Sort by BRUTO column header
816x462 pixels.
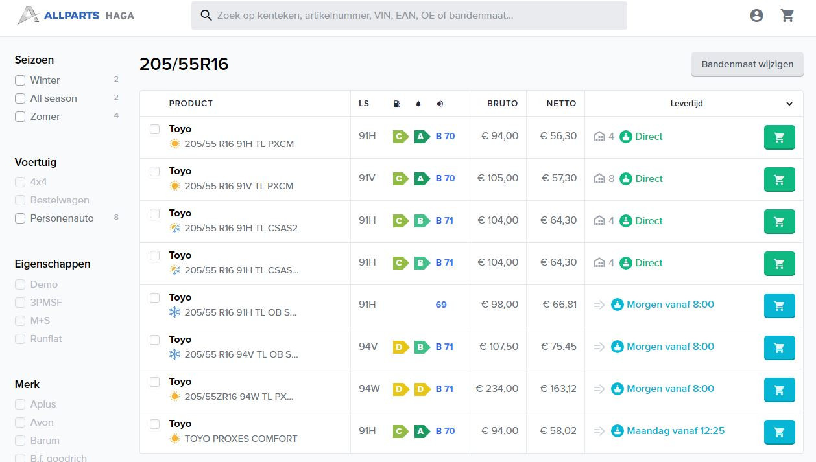503,104
